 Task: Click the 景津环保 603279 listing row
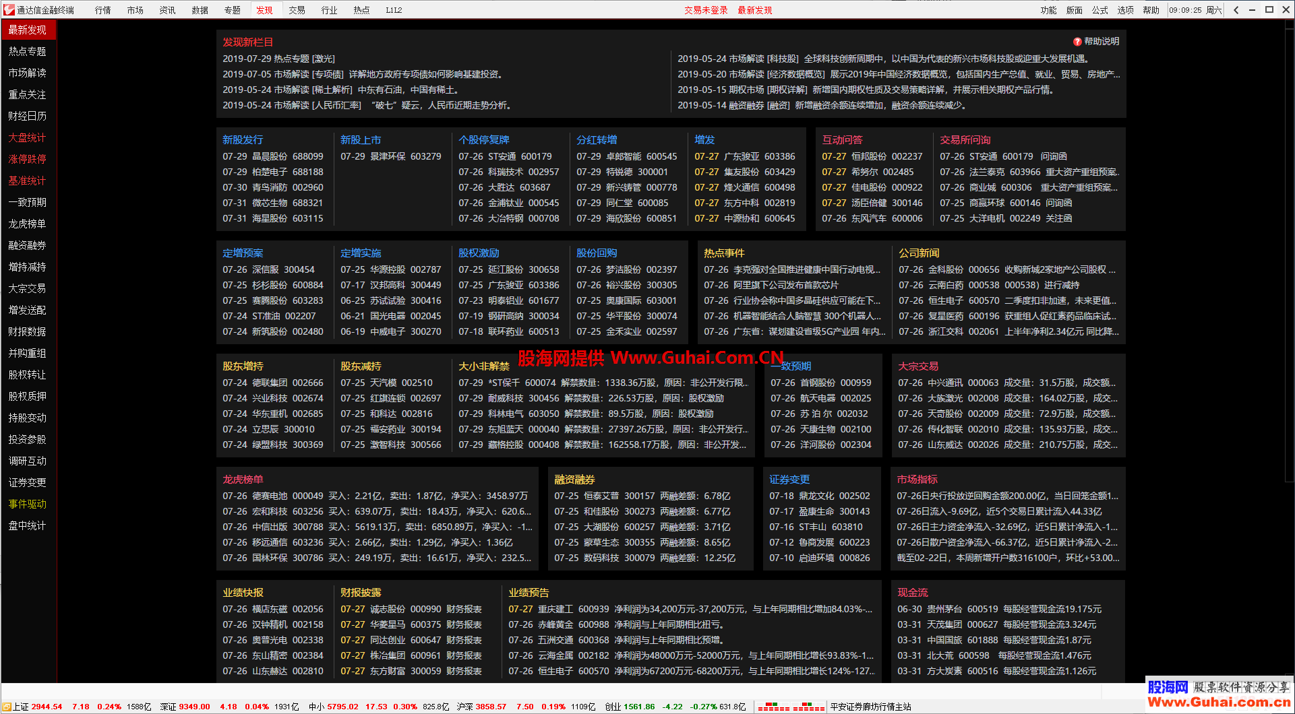[391, 156]
